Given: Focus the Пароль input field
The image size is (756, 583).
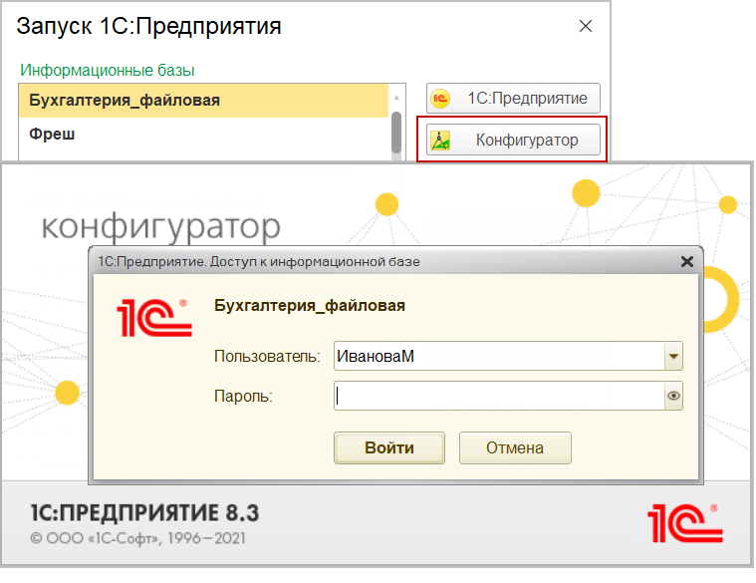Looking at the screenshot, I should point(499,396).
